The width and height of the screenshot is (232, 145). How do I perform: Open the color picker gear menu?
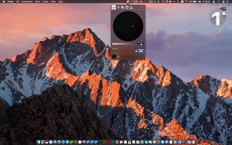point(142,7)
